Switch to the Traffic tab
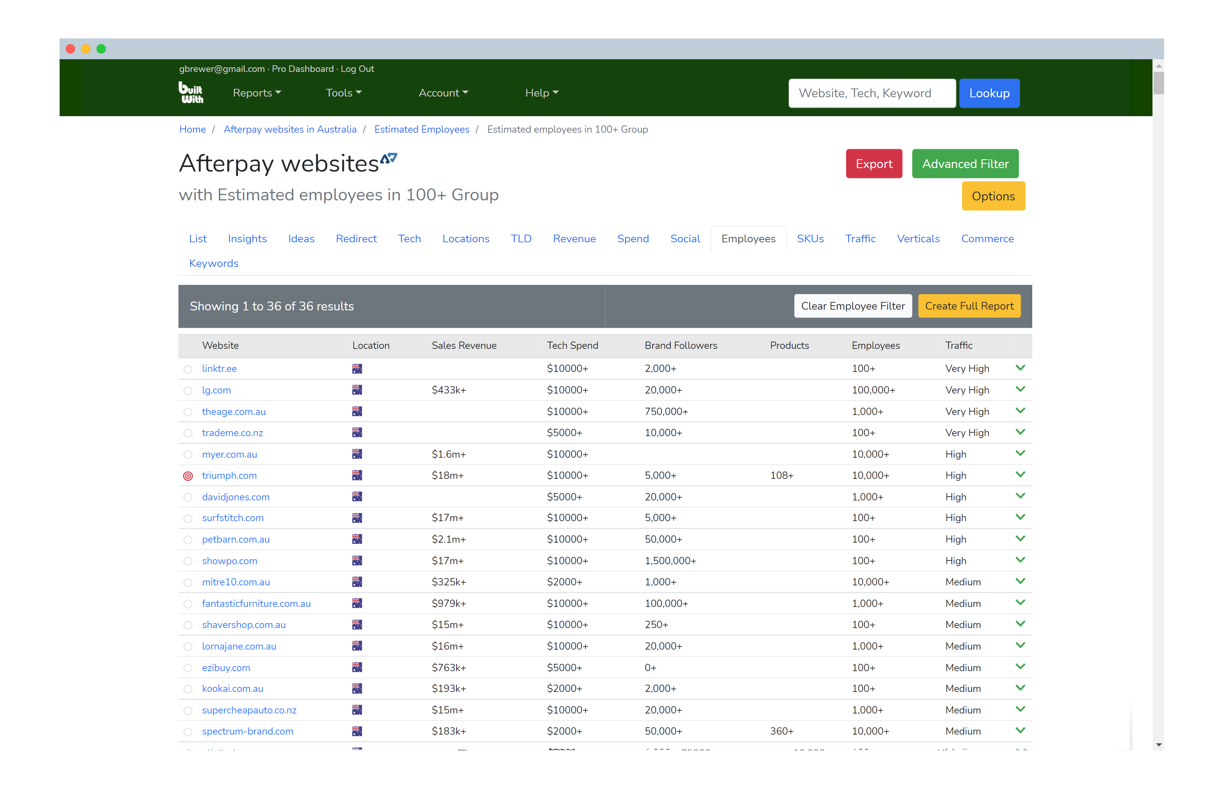The width and height of the screenshot is (1223, 790). point(860,238)
